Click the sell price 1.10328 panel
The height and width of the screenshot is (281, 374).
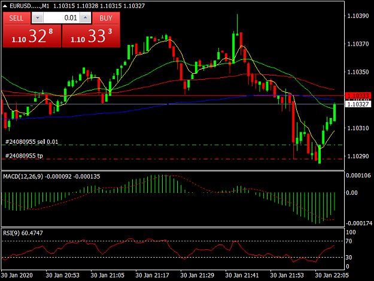(x=32, y=36)
